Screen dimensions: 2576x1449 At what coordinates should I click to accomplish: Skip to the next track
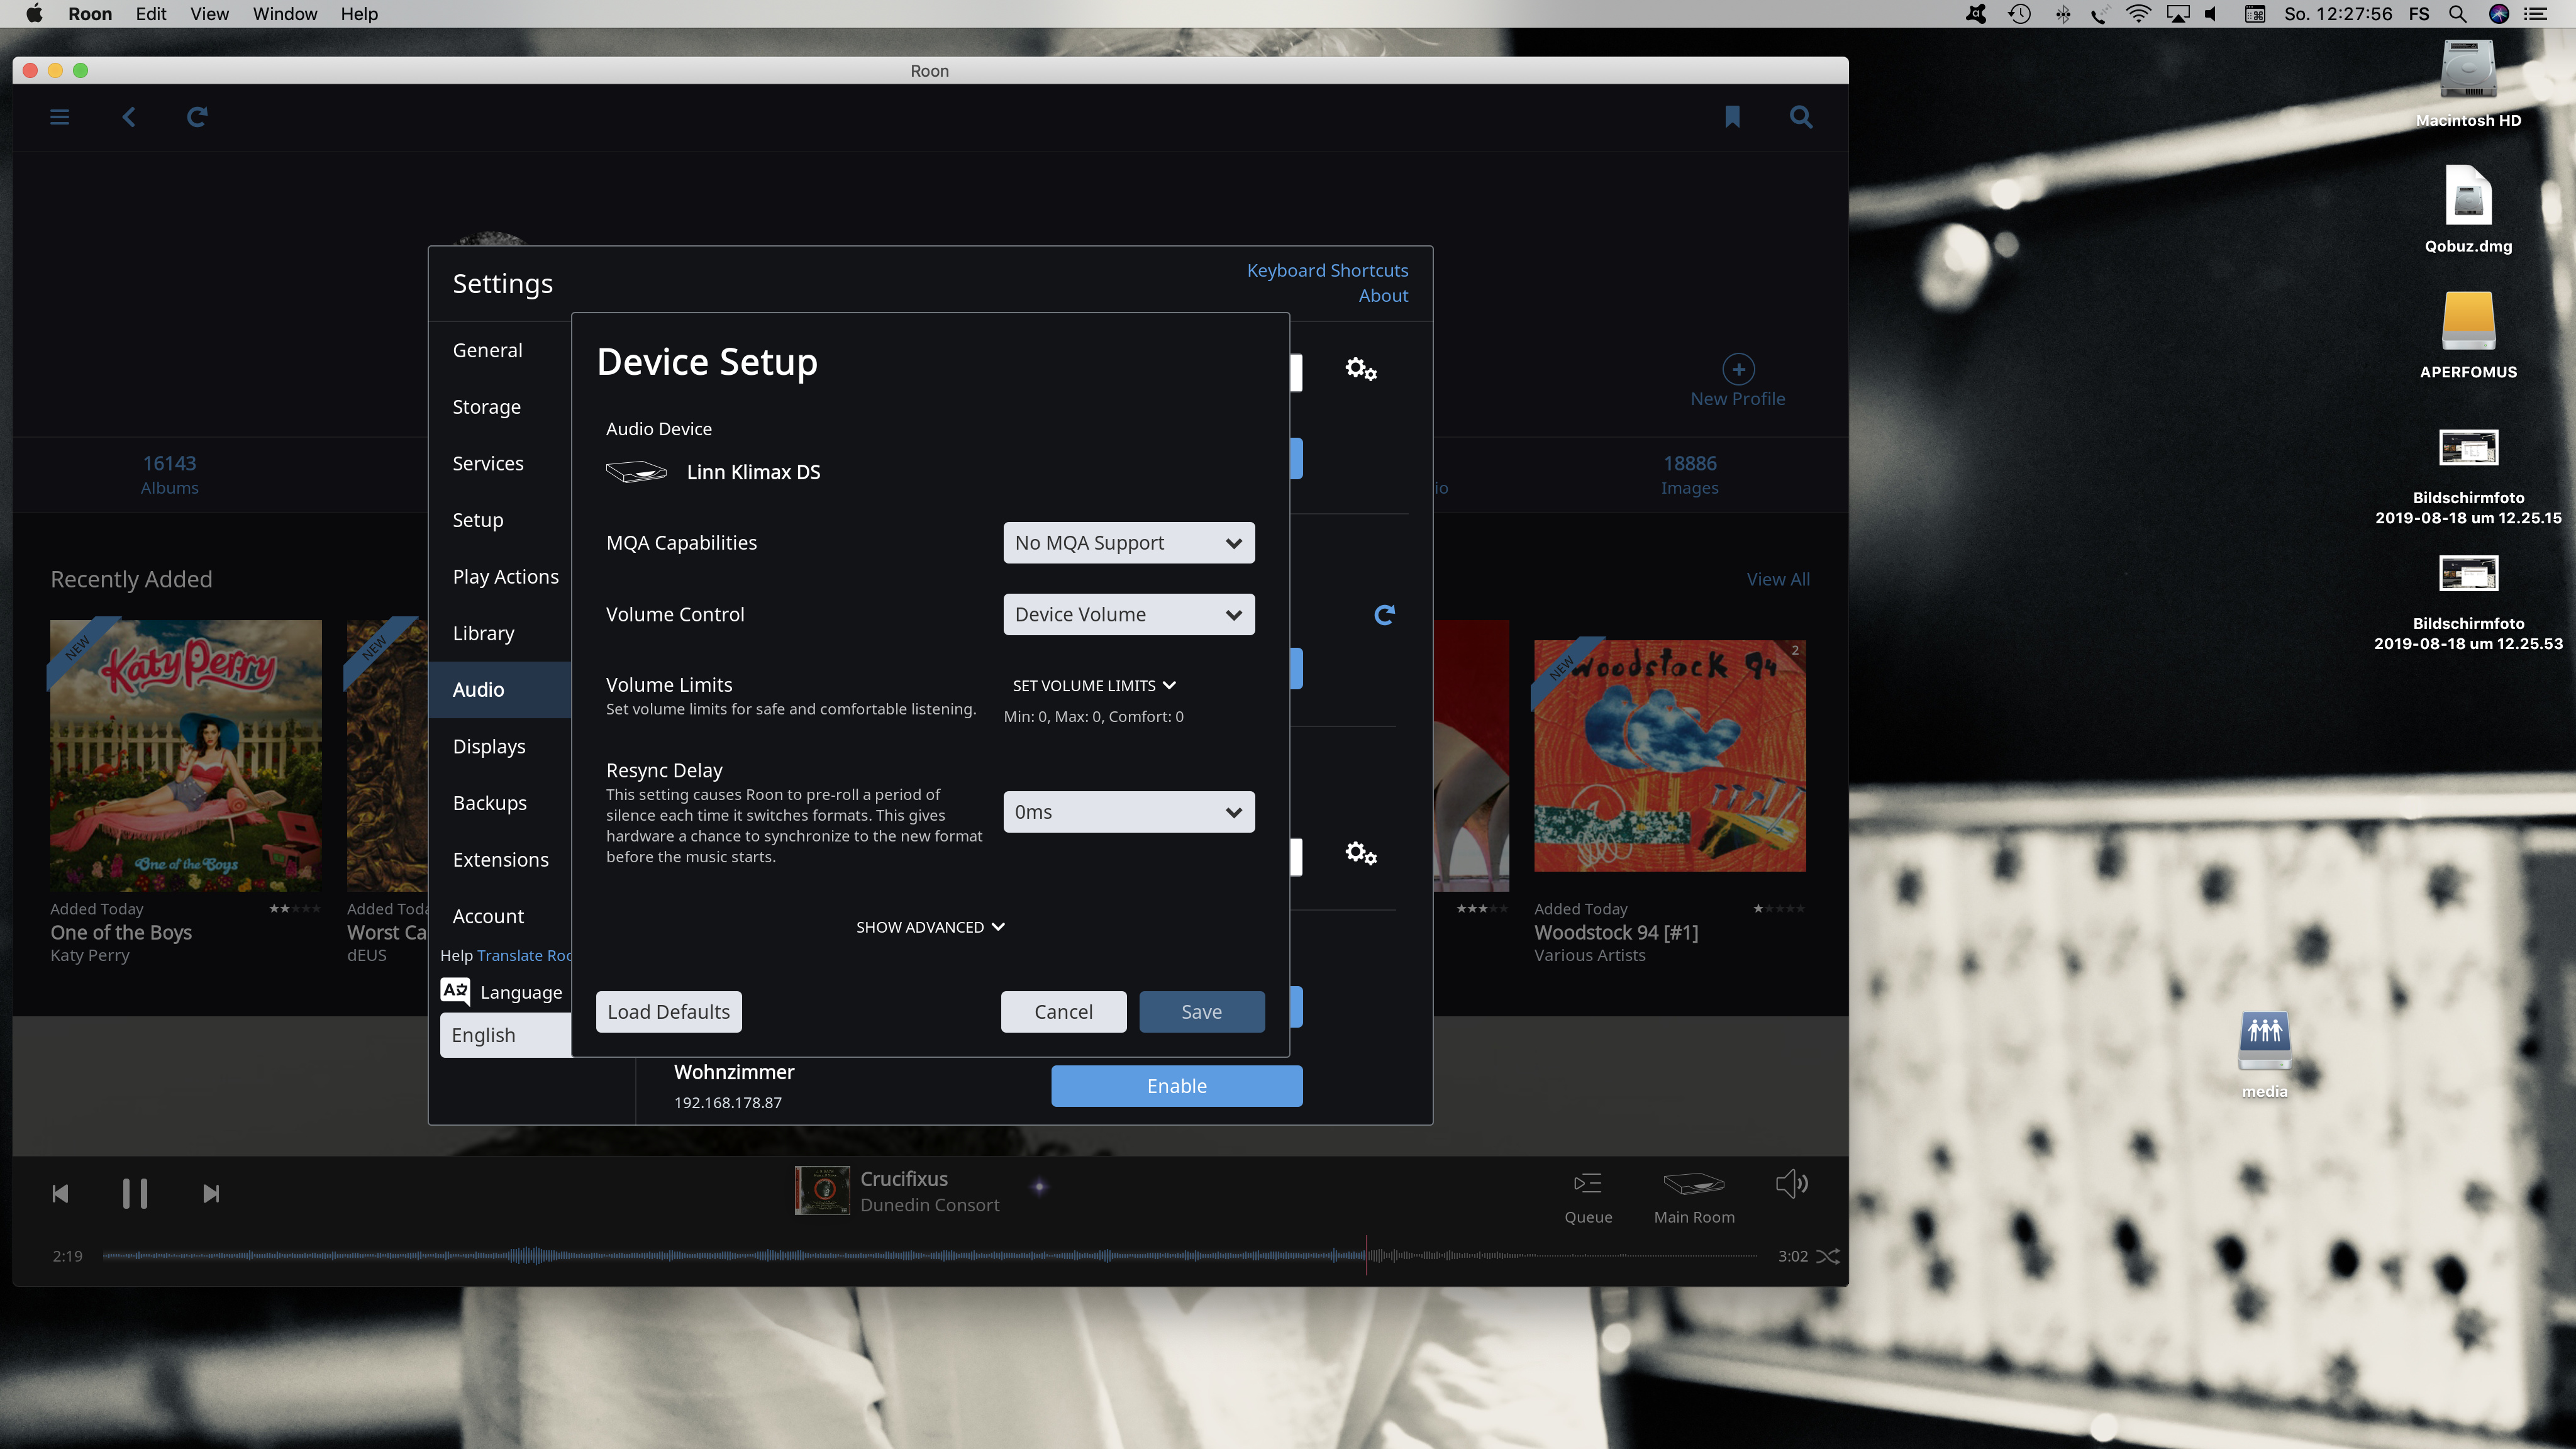coord(211,1194)
